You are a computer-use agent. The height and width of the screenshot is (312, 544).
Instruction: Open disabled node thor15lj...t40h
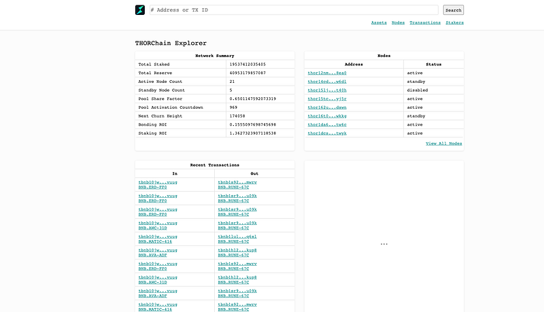[x=327, y=90]
